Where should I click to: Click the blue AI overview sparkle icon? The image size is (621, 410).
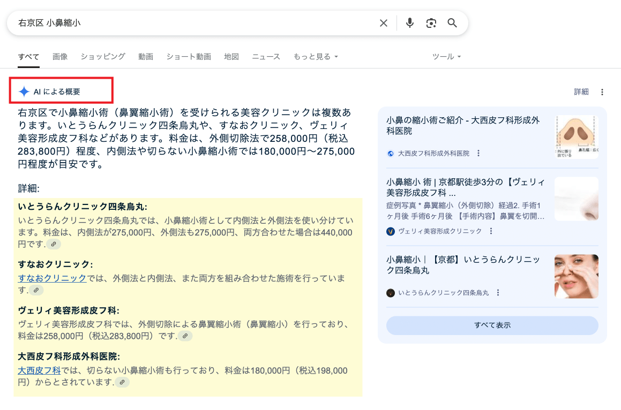tap(24, 92)
